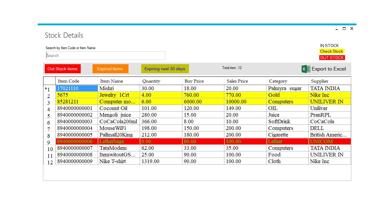Click the row selector arrow on row 1
Viewport: 387px width, 217px height.
47,88
